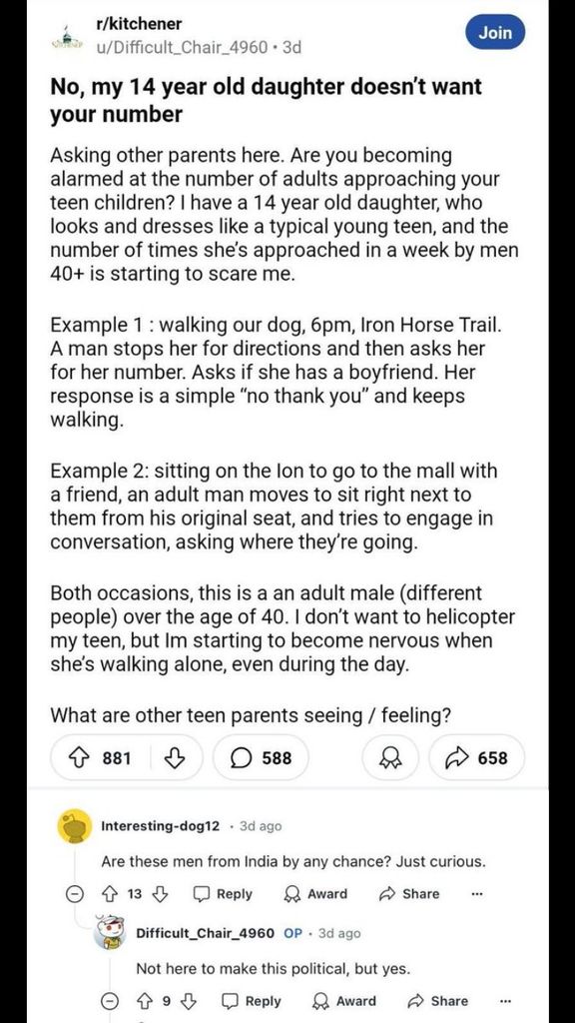
Task: Reply to Interesting-dog12's comment
Action: (224, 894)
